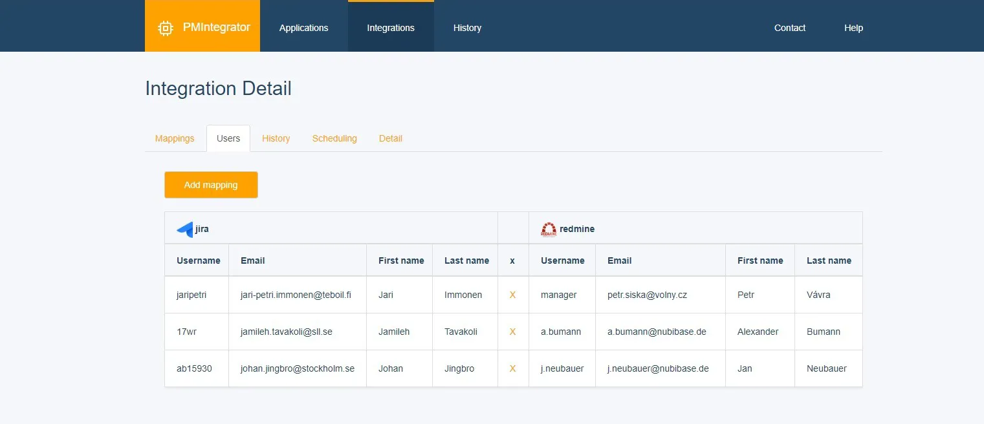984x424 pixels.
Task: Switch to the Mappings tab
Action: [x=174, y=138]
